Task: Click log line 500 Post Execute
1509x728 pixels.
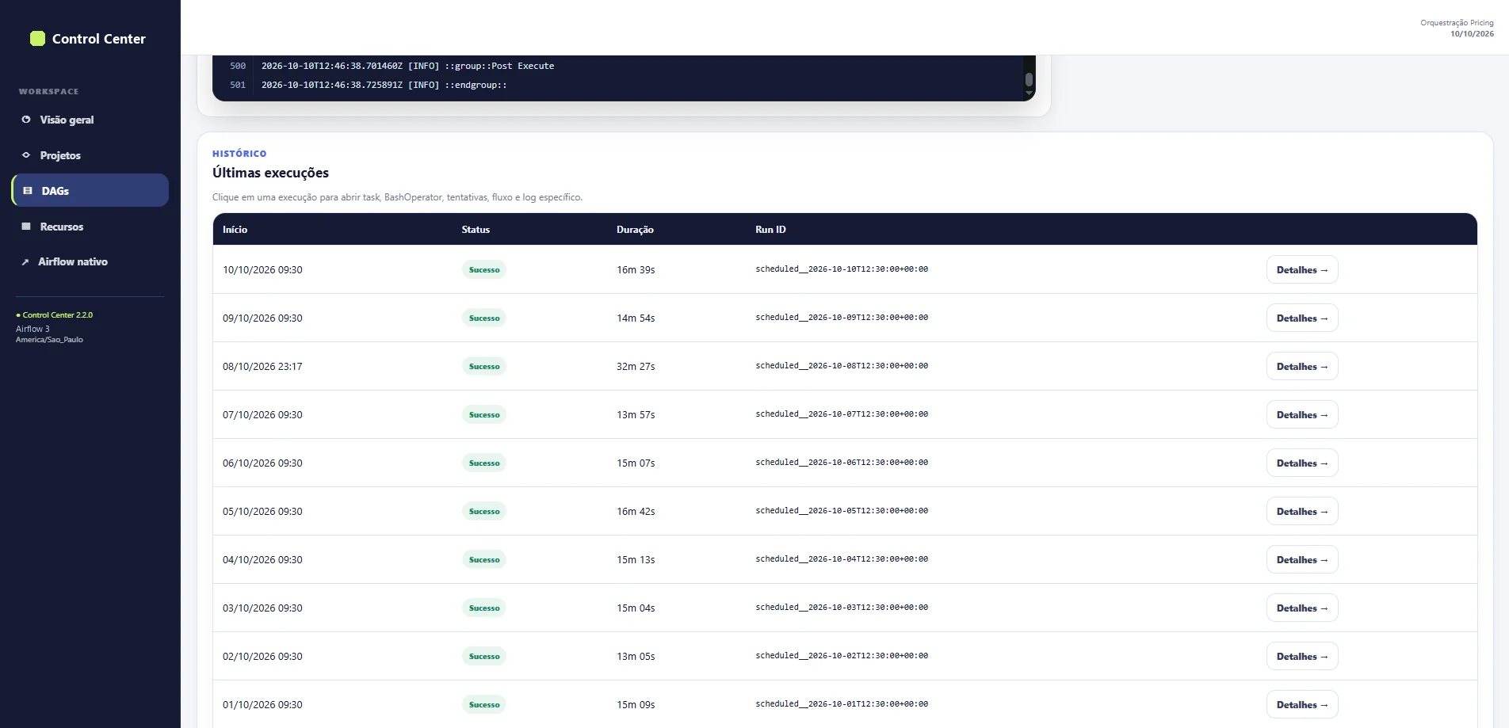Action: click(x=408, y=66)
